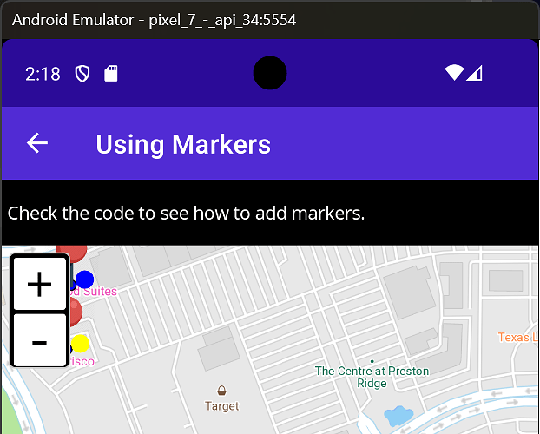This screenshot has width=540, height=434.
Task: Click the status bar clock showing 2:18
Action: (x=43, y=74)
